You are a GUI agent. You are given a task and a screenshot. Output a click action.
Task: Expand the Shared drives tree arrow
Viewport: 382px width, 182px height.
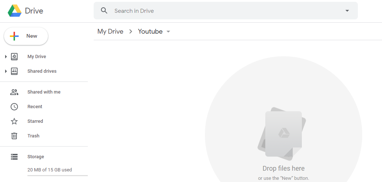pyautogui.click(x=6, y=71)
